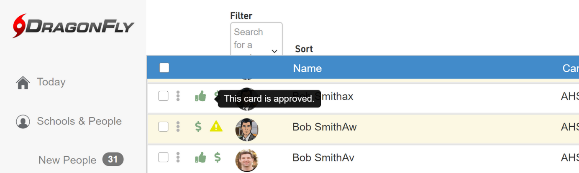Viewport: 579px width, 173px height.
Task: Open the kebab menu for Bob SmithAv
Action: point(178,157)
